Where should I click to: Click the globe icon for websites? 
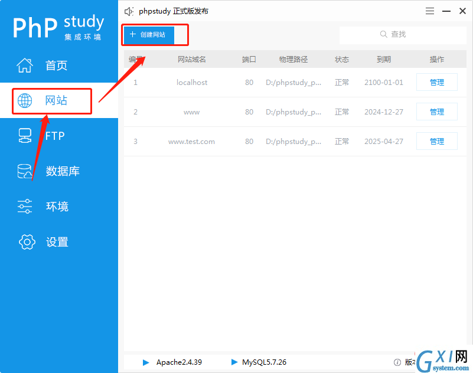tap(25, 100)
